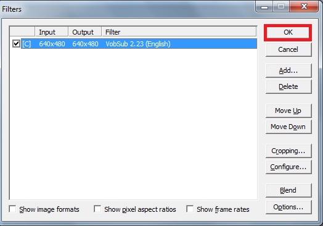Click the Output column header
The width and height of the screenshot is (323, 226).
[x=85, y=32]
